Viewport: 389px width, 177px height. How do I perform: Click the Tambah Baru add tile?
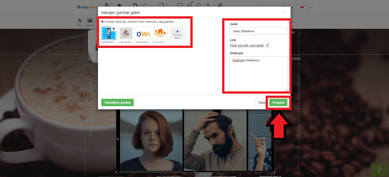tap(177, 33)
